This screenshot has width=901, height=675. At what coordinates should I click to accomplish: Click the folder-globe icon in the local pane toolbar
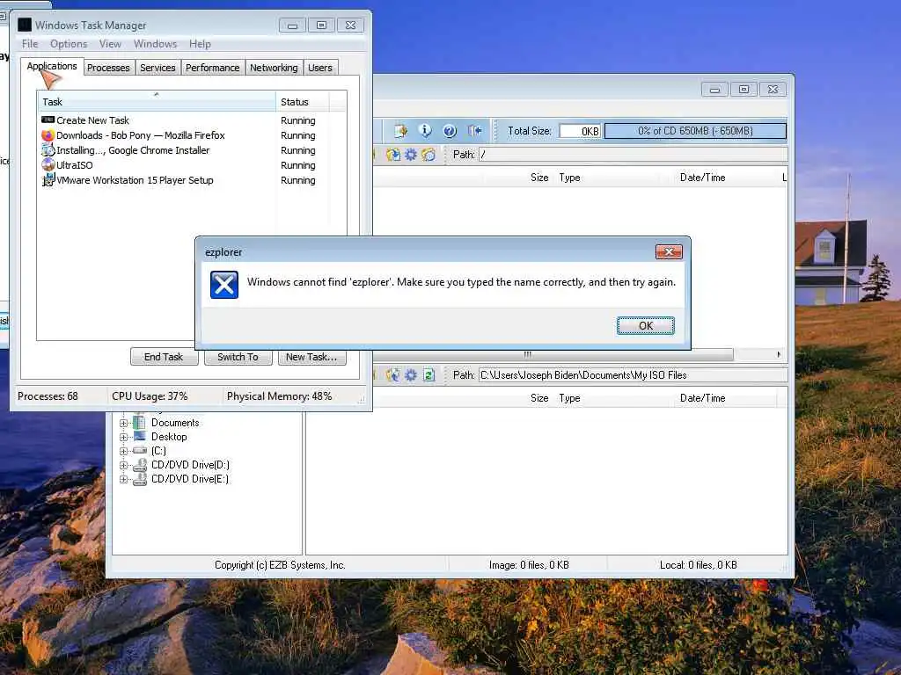click(393, 374)
